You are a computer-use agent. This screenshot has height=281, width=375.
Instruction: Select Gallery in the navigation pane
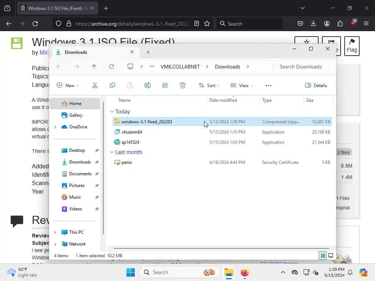[x=75, y=115]
